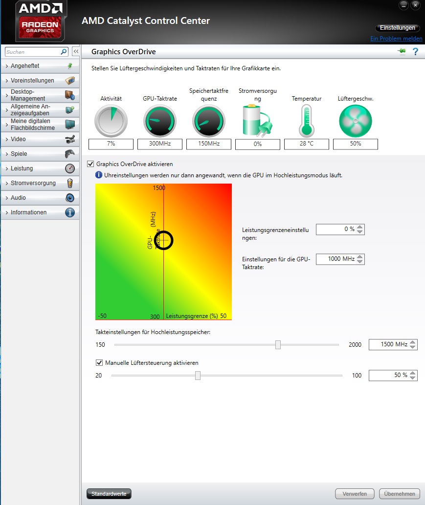The width and height of the screenshot is (425, 505).
Task: Click the 300MHz GPU clock readout
Action: point(160,144)
